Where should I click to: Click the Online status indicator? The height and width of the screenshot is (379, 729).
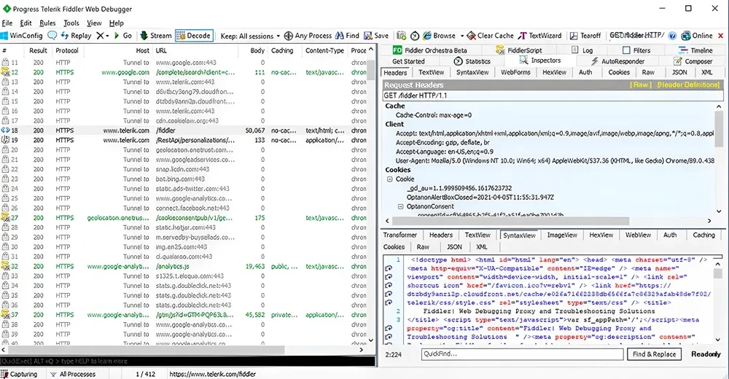click(x=696, y=35)
